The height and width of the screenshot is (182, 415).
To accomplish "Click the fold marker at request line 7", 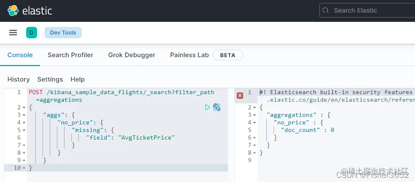I will click(x=24, y=145).
